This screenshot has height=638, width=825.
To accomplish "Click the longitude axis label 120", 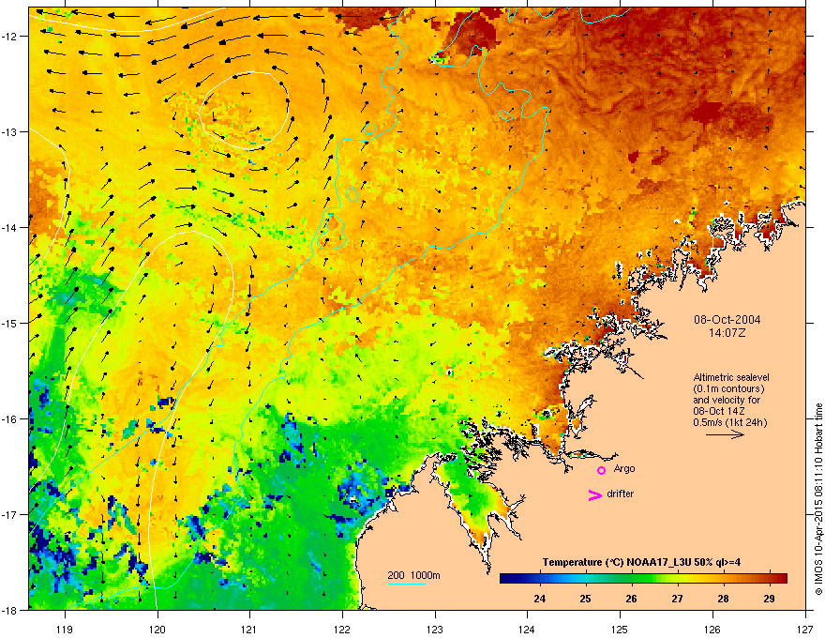I will point(157,630).
